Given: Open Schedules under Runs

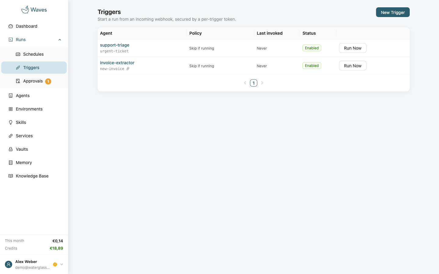Looking at the screenshot, I should (x=34, y=54).
